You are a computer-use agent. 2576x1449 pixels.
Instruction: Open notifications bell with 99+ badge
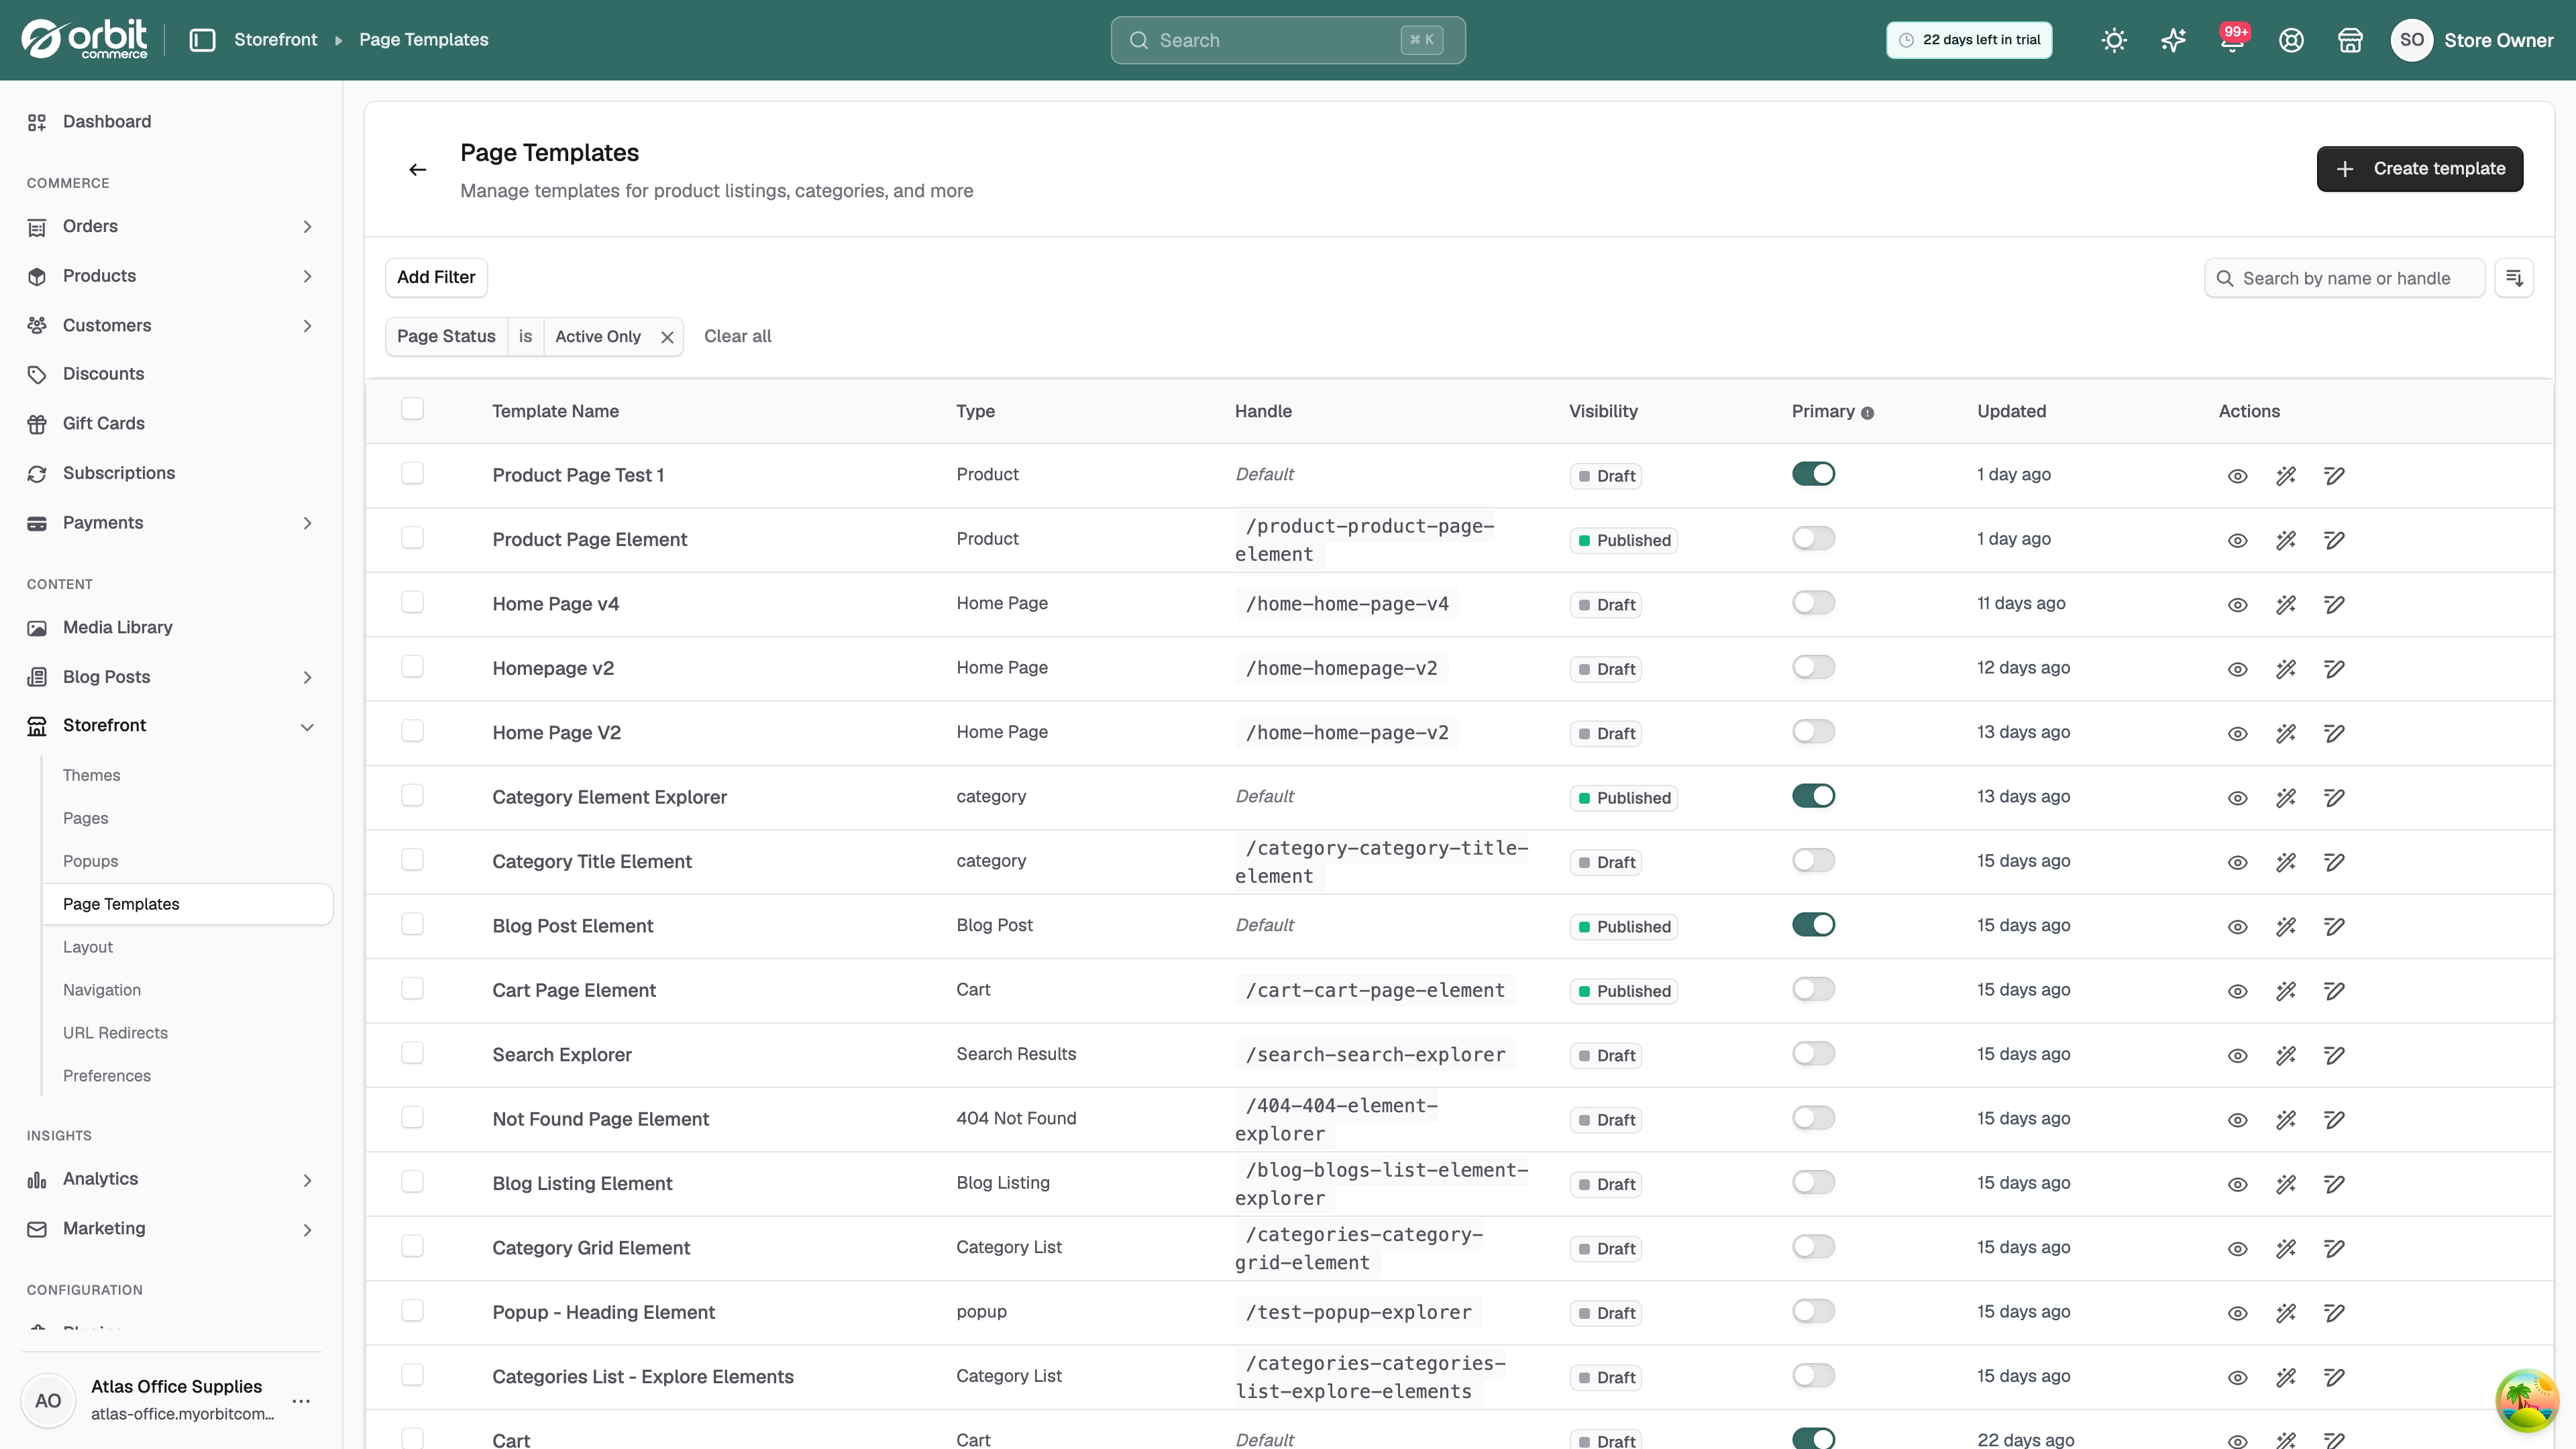tap(2232, 40)
